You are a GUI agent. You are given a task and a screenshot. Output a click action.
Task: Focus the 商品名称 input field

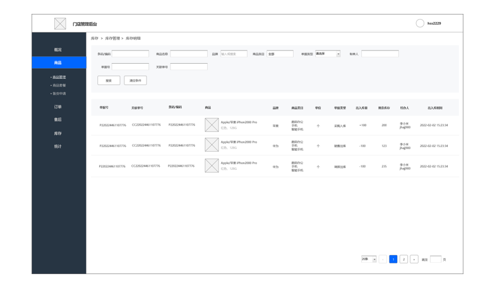[x=189, y=54]
